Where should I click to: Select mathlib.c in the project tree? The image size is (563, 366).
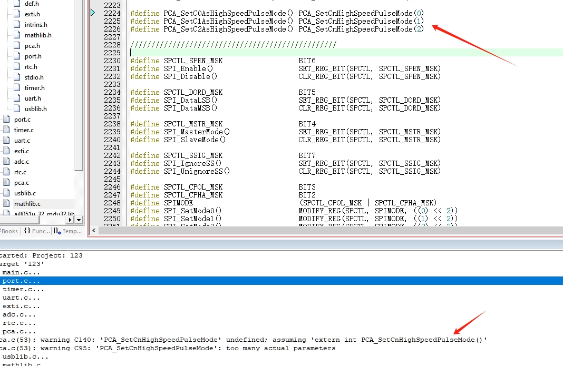tap(27, 204)
